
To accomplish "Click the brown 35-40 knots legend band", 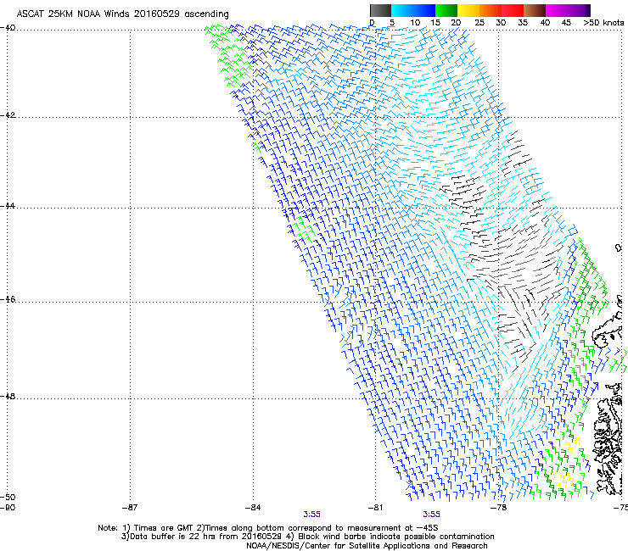I will (535, 10).
